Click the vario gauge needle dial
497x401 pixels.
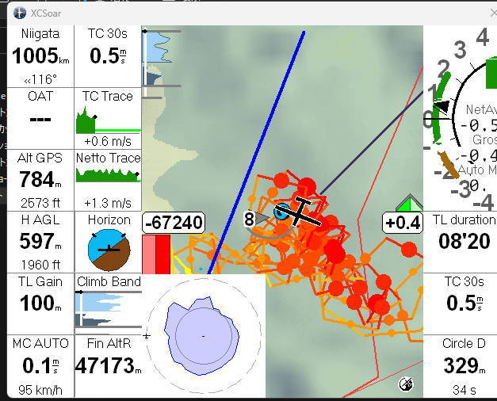click(x=461, y=118)
